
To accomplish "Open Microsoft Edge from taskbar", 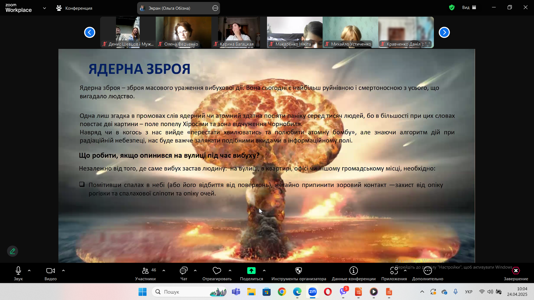I will (297, 292).
